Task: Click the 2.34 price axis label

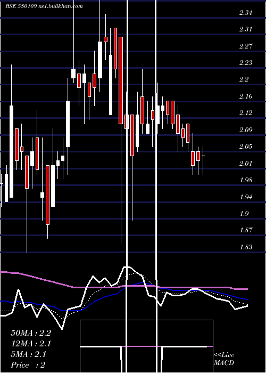Action: click(246, 13)
